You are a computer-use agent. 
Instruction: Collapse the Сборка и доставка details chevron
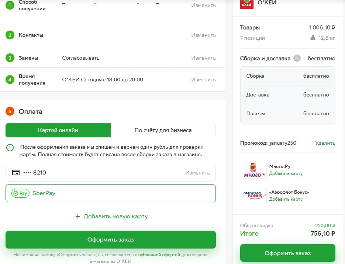pyautogui.click(x=297, y=58)
